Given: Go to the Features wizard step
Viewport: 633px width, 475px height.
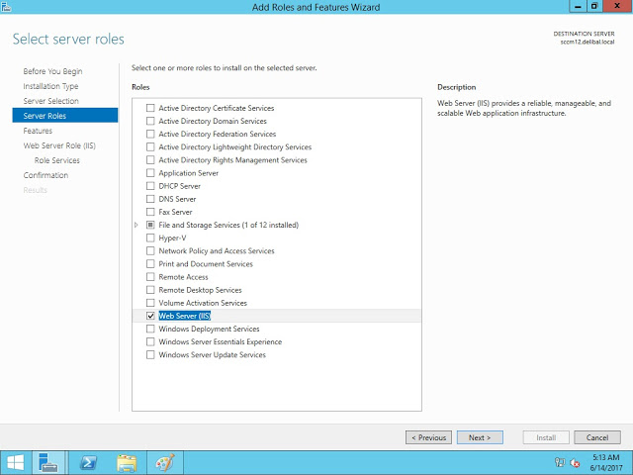Looking at the screenshot, I should click(x=38, y=131).
